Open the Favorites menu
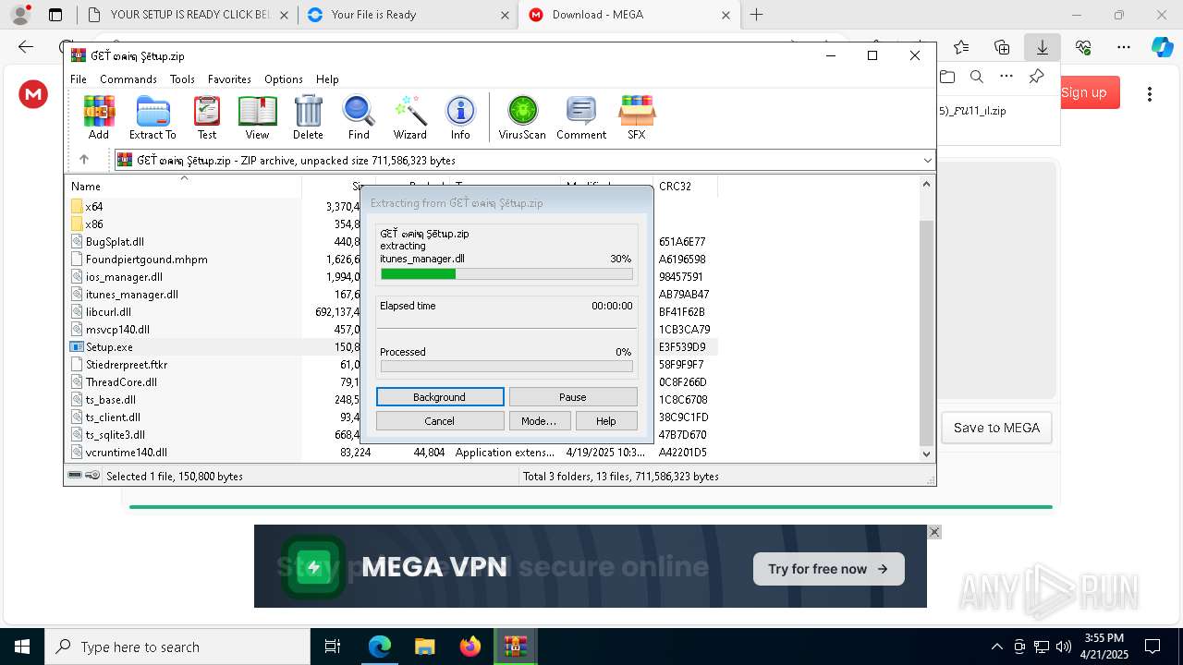Screen dimensions: 1183x665 (229, 79)
